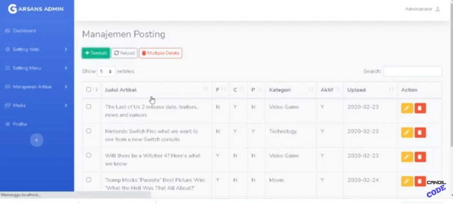This screenshot has height=204, width=453.
Task: Click the red trash icon for Witcher 4 article
Action: point(420,157)
